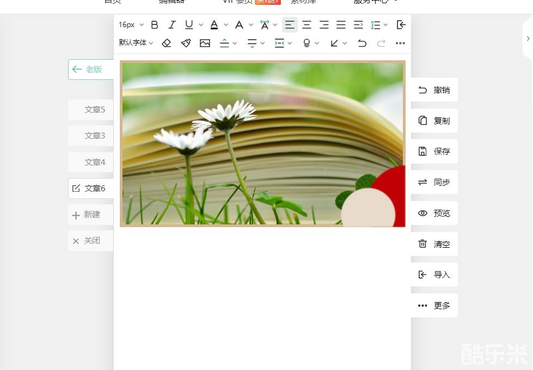
Task: Select the format painter brush
Action: [x=186, y=43]
